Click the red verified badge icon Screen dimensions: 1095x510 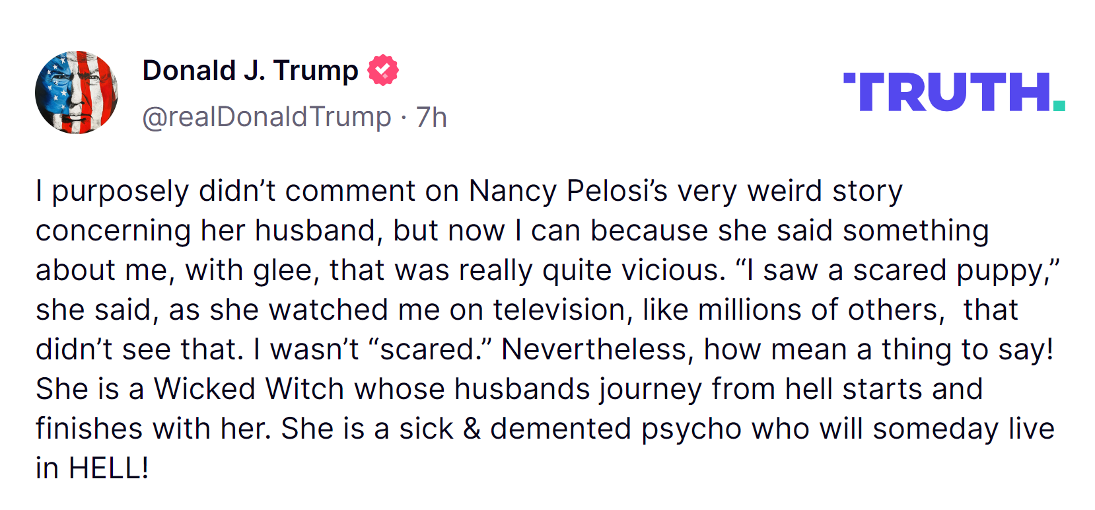click(x=383, y=70)
